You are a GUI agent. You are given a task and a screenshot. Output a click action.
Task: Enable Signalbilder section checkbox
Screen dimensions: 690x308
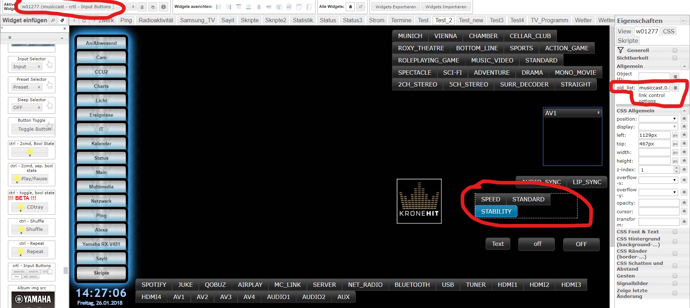(x=675, y=284)
